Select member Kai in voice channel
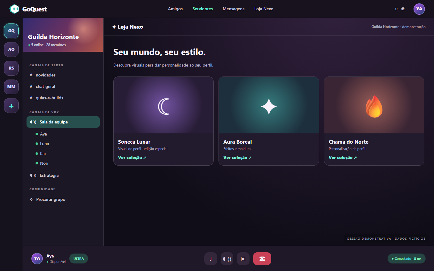Viewport: 434px width, 271px height. [41, 154]
